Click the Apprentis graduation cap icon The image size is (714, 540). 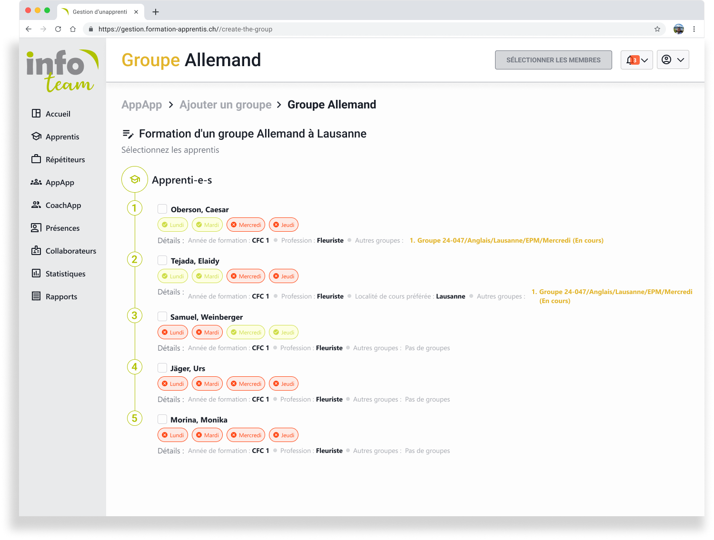point(36,137)
